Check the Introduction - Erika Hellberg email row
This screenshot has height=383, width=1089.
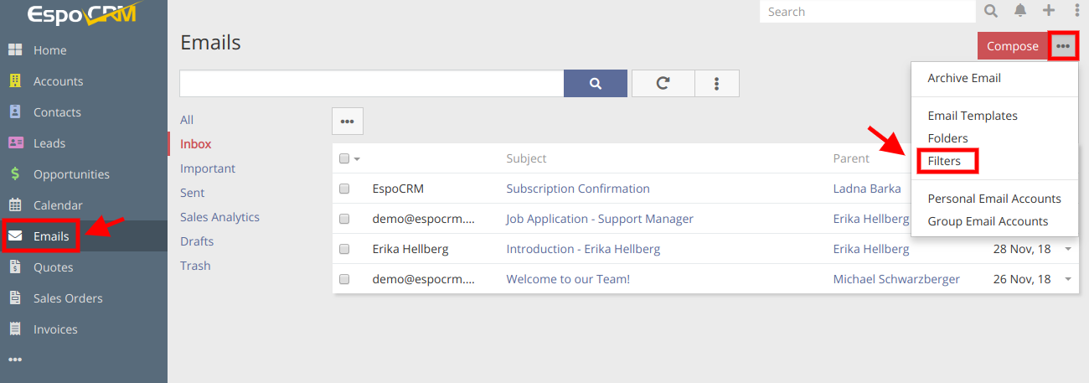pyautogui.click(x=344, y=249)
